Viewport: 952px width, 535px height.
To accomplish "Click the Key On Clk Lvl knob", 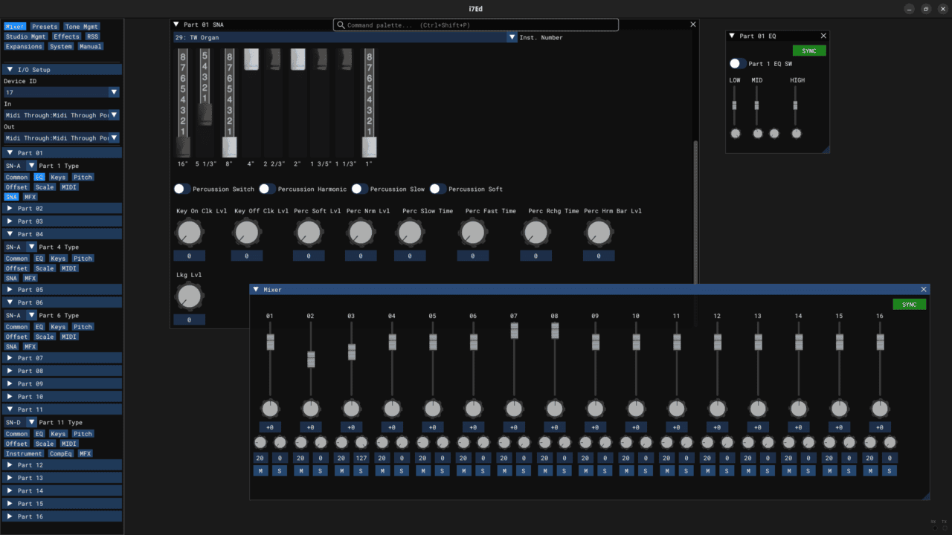I will 190,233.
